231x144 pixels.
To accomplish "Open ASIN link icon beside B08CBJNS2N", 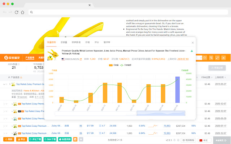I will tap(80, 59).
